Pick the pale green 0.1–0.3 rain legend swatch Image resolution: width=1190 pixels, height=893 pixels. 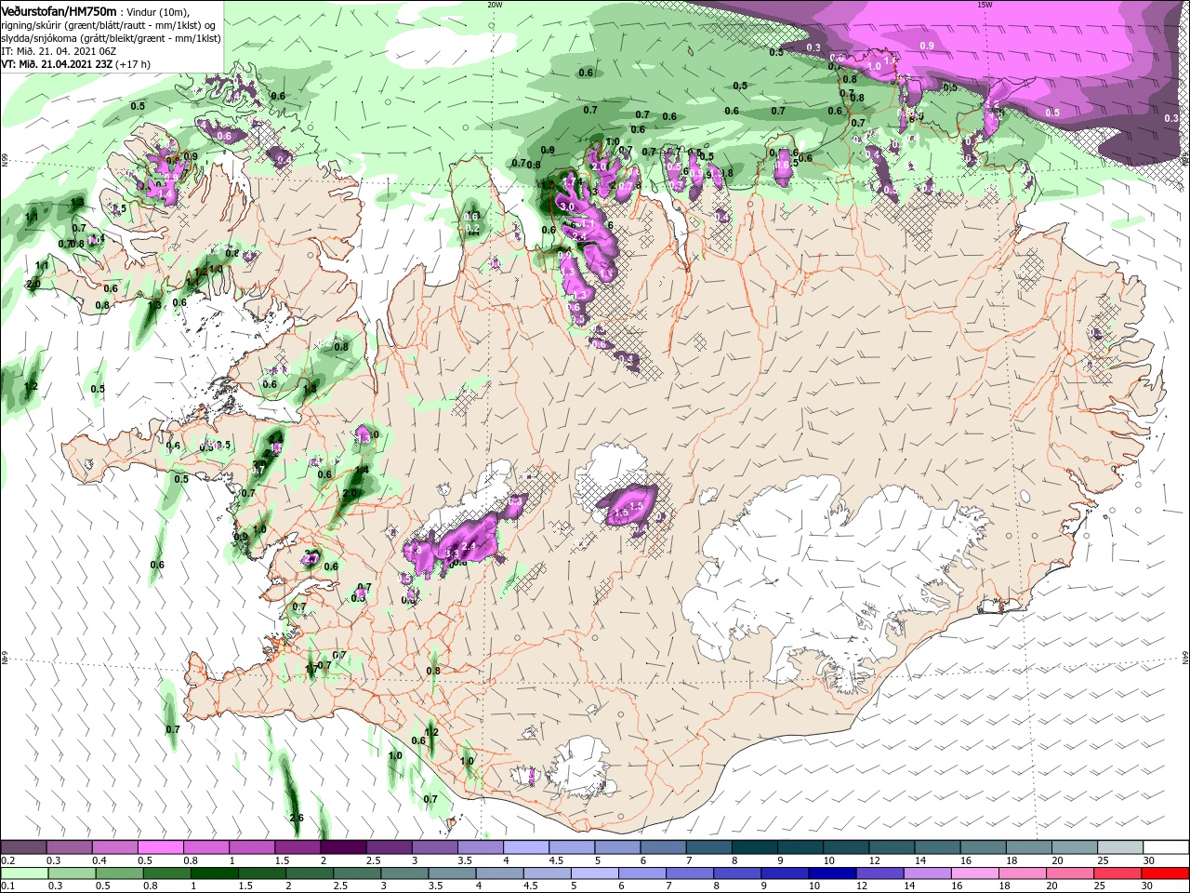click(24, 873)
